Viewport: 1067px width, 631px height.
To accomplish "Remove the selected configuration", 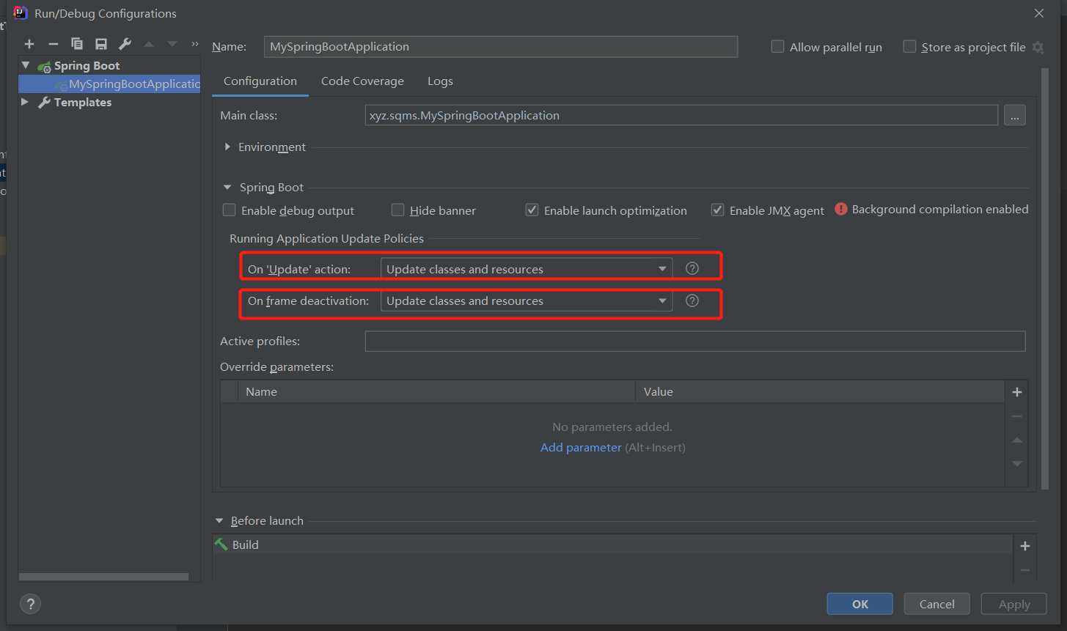I will coord(53,45).
